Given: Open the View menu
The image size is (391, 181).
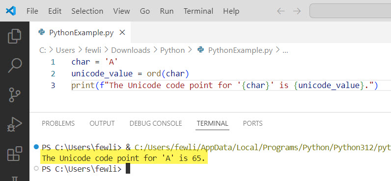Looking at the screenshot, I should coord(121,11).
